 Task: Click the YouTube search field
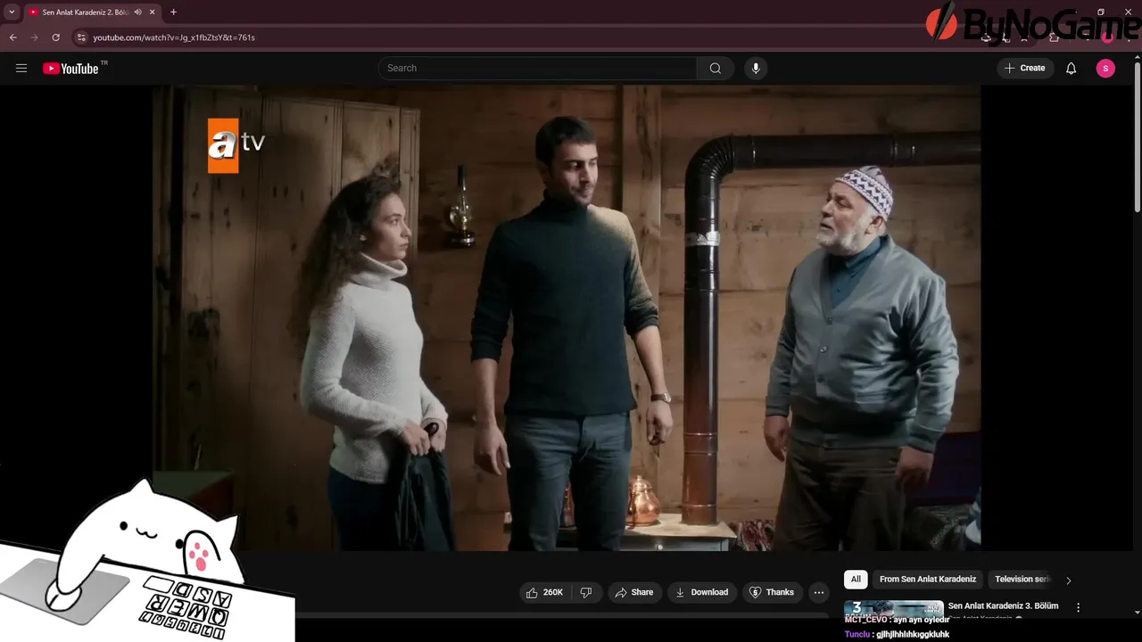538,68
